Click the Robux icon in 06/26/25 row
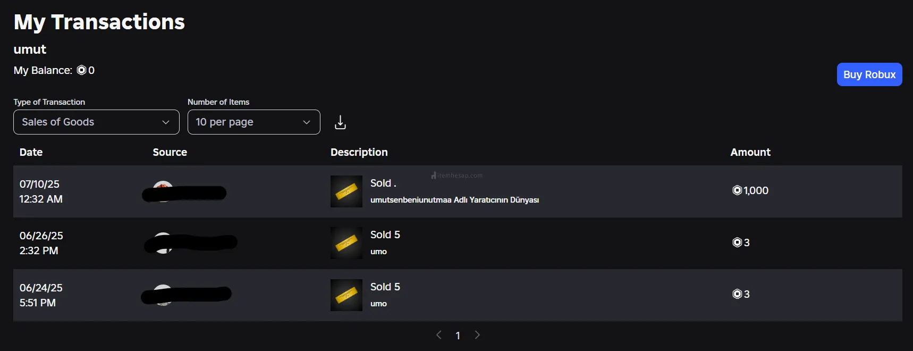Image resolution: width=913 pixels, height=351 pixels. (737, 243)
